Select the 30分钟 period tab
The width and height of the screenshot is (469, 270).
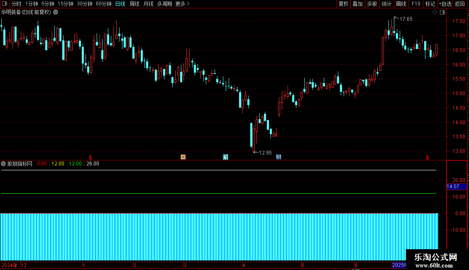85,4
